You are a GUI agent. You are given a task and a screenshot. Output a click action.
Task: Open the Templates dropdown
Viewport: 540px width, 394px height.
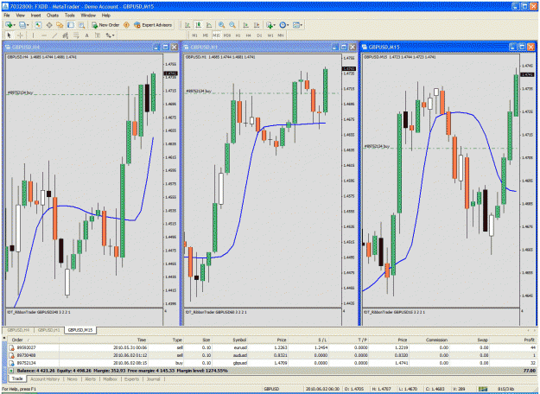coord(297,25)
